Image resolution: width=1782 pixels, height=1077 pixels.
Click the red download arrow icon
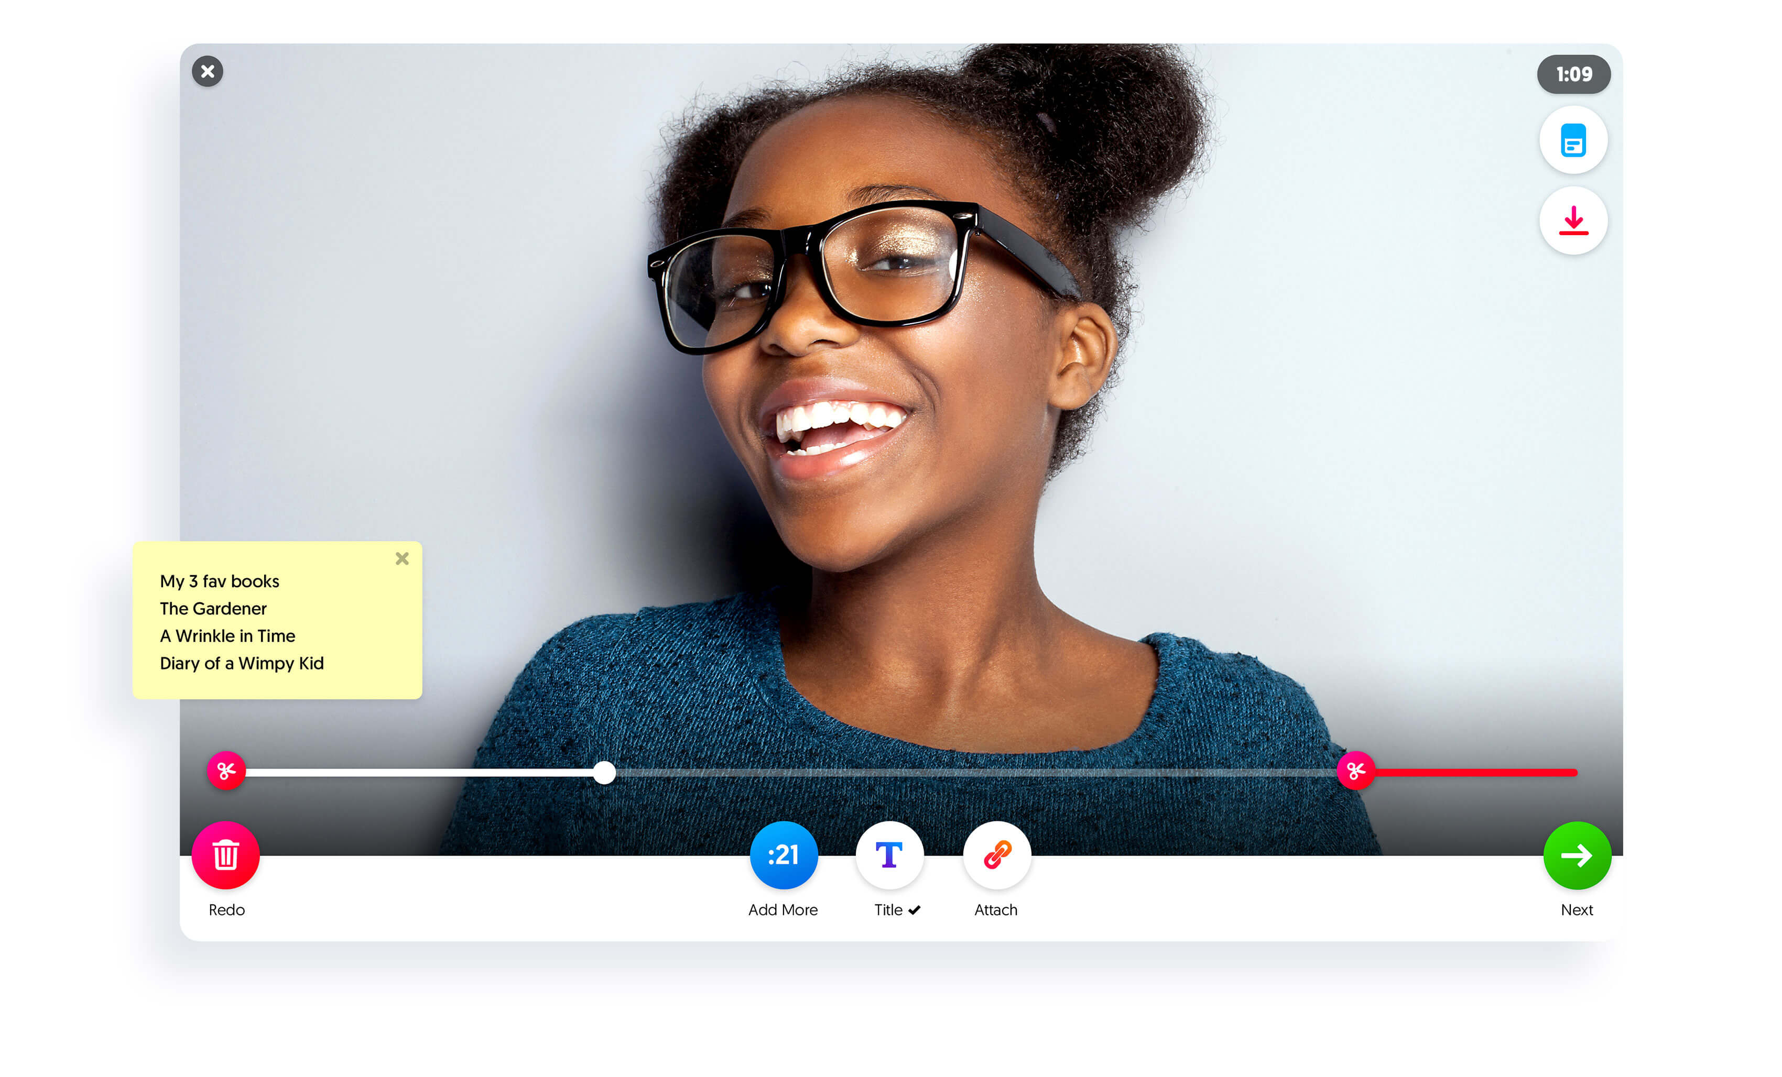(x=1573, y=221)
